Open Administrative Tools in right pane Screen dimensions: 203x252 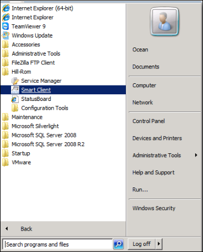[157, 155]
